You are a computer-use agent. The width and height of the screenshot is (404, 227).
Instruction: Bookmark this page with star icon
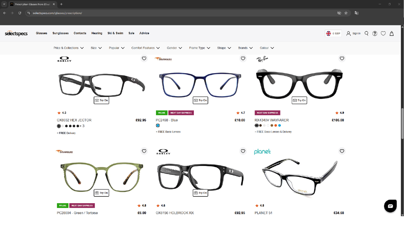(x=346, y=13)
